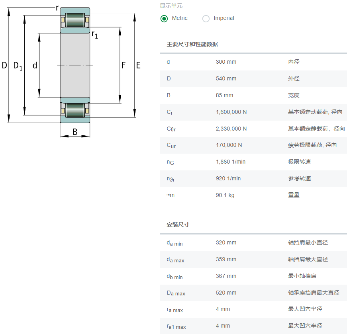Click the nG parameter label

[x=170, y=162]
